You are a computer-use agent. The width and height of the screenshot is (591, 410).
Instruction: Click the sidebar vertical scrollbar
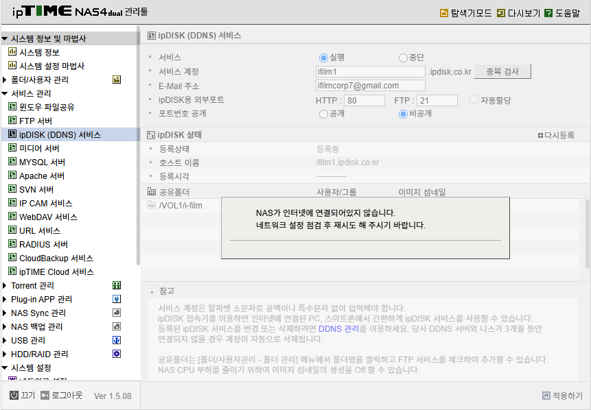click(x=138, y=145)
